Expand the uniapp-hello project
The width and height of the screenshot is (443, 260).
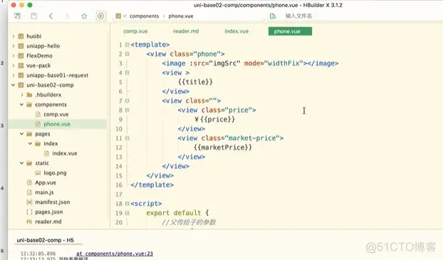[14, 46]
